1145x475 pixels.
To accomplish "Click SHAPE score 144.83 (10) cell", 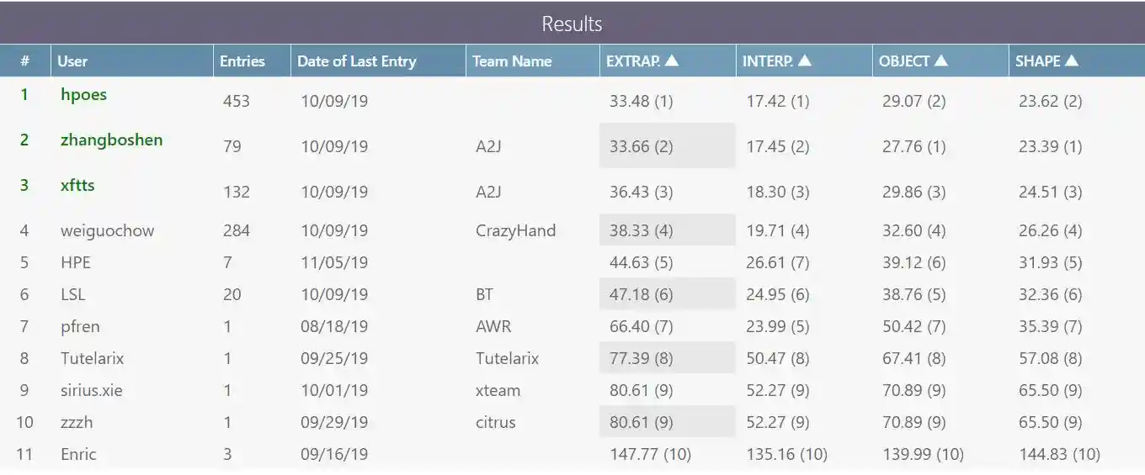I will (1059, 454).
